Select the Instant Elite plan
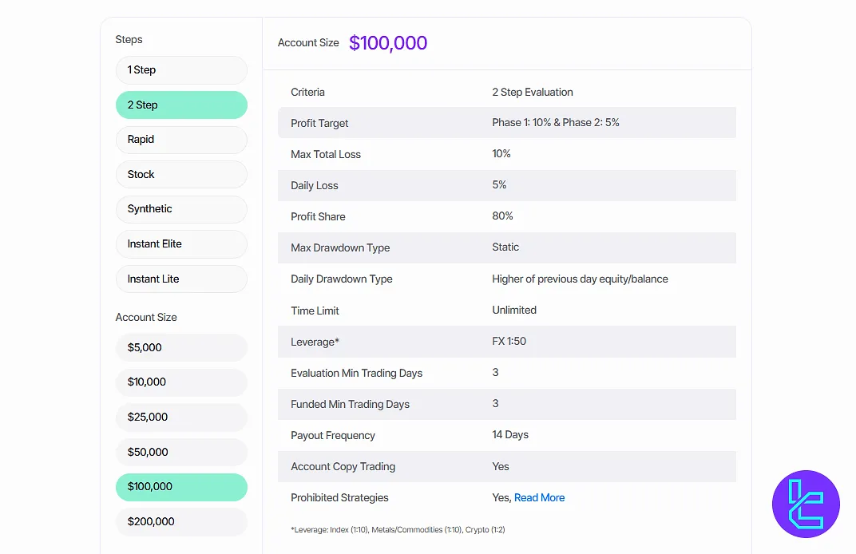Viewport: 856px width, 554px height. point(181,243)
